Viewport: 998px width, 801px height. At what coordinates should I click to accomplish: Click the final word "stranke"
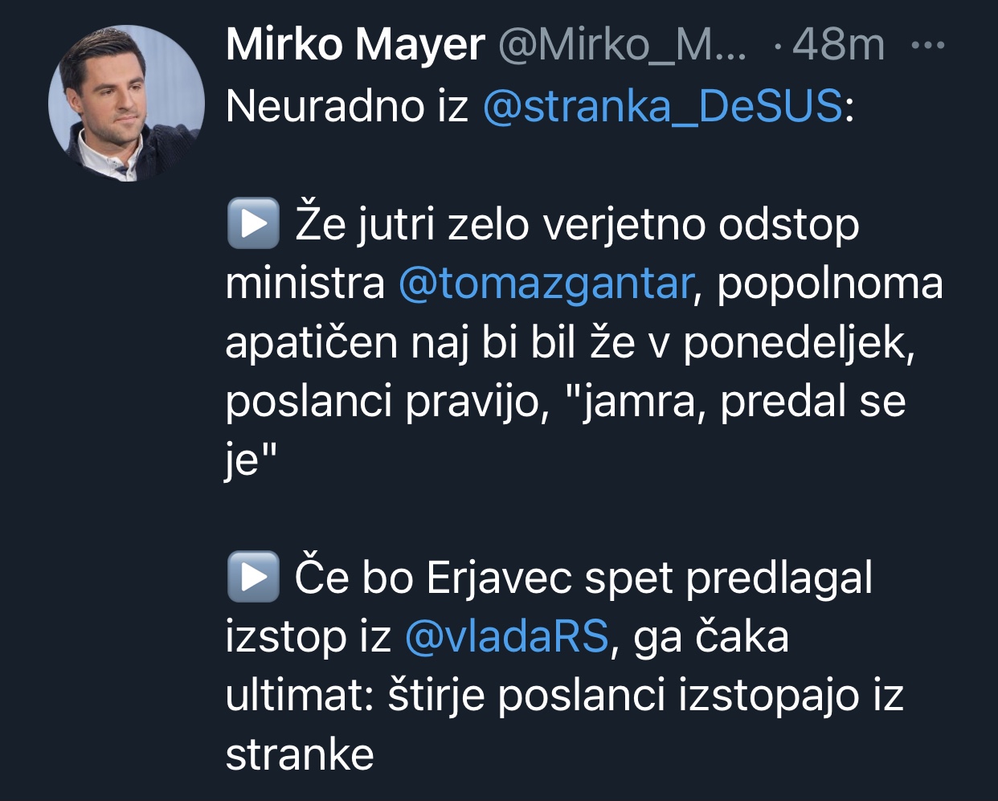[x=300, y=754]
